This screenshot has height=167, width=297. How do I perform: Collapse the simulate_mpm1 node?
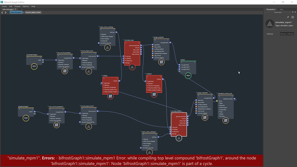pyautogui.click(x=172, y=114)
